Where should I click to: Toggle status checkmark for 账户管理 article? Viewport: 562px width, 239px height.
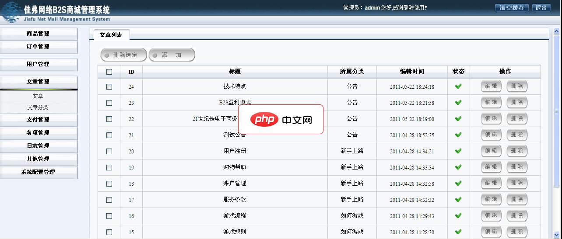pos(458,183)
